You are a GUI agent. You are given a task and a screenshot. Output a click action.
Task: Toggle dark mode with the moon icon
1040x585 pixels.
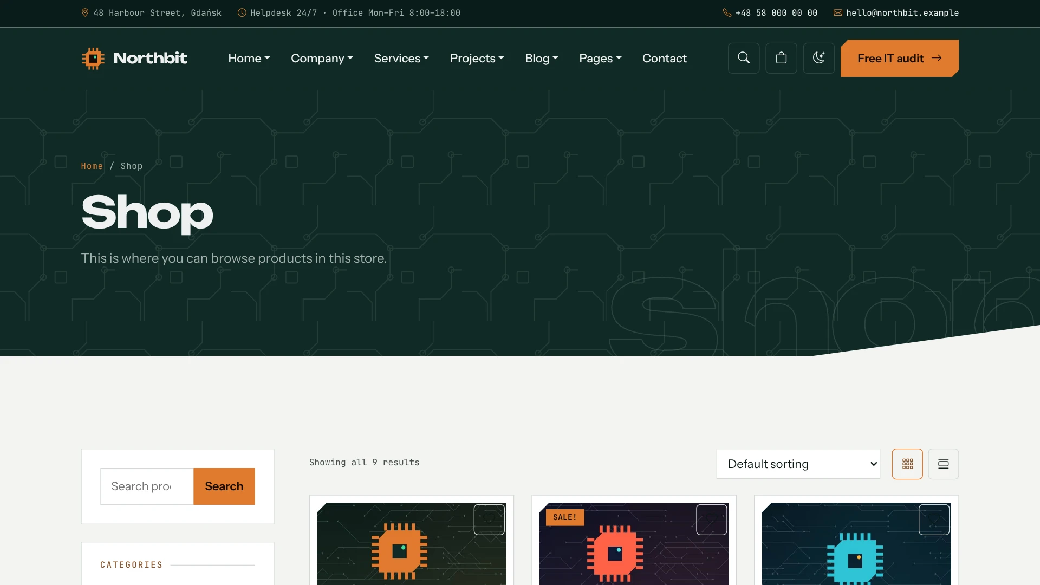pos(818,58)
